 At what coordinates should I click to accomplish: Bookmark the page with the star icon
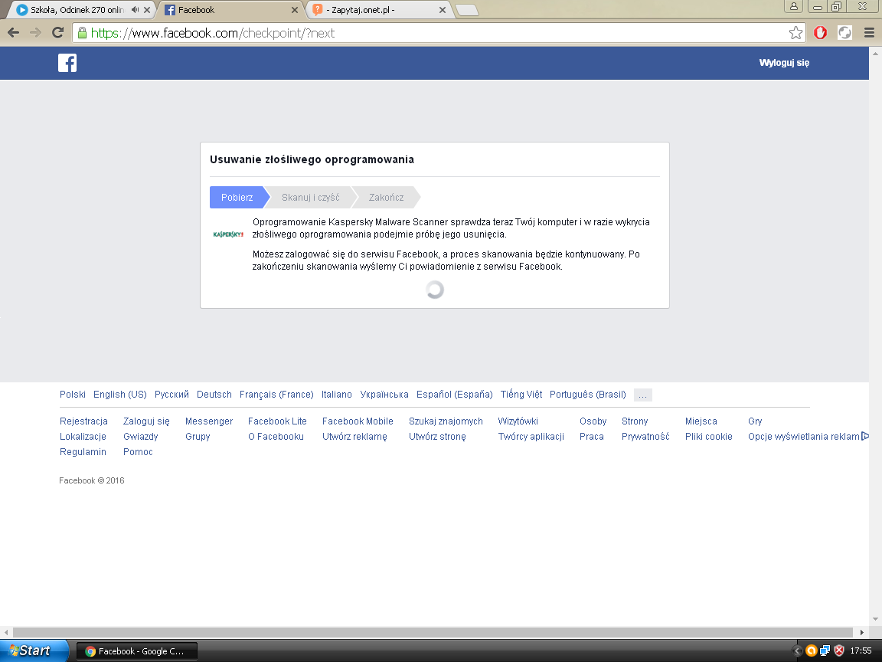(x=796, y=33)
